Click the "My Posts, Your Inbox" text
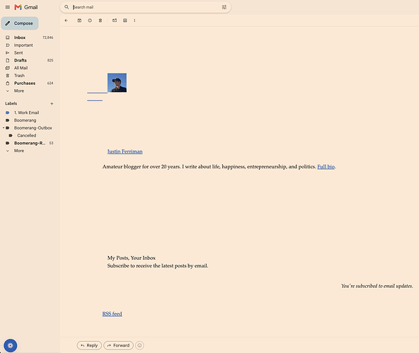 click(x=131, y=258)
